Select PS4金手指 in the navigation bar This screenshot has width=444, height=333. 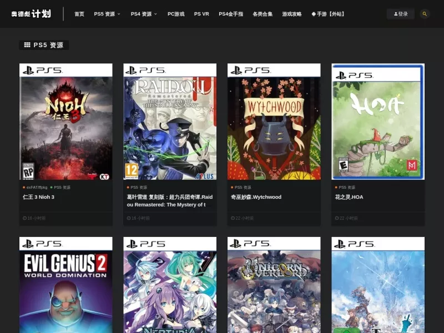pos(231,14)
